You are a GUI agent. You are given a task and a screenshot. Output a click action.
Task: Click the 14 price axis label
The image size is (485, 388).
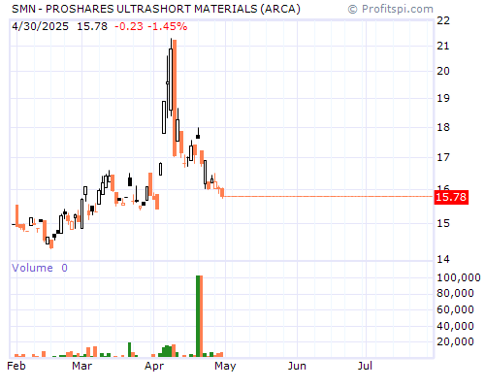pyautogui.click(x=443, y=259)
